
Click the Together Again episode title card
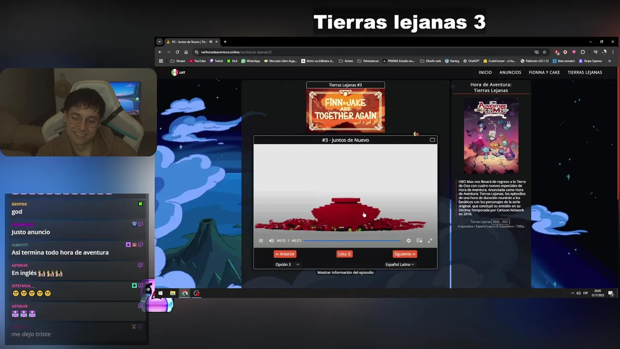(x=345, y=111)
